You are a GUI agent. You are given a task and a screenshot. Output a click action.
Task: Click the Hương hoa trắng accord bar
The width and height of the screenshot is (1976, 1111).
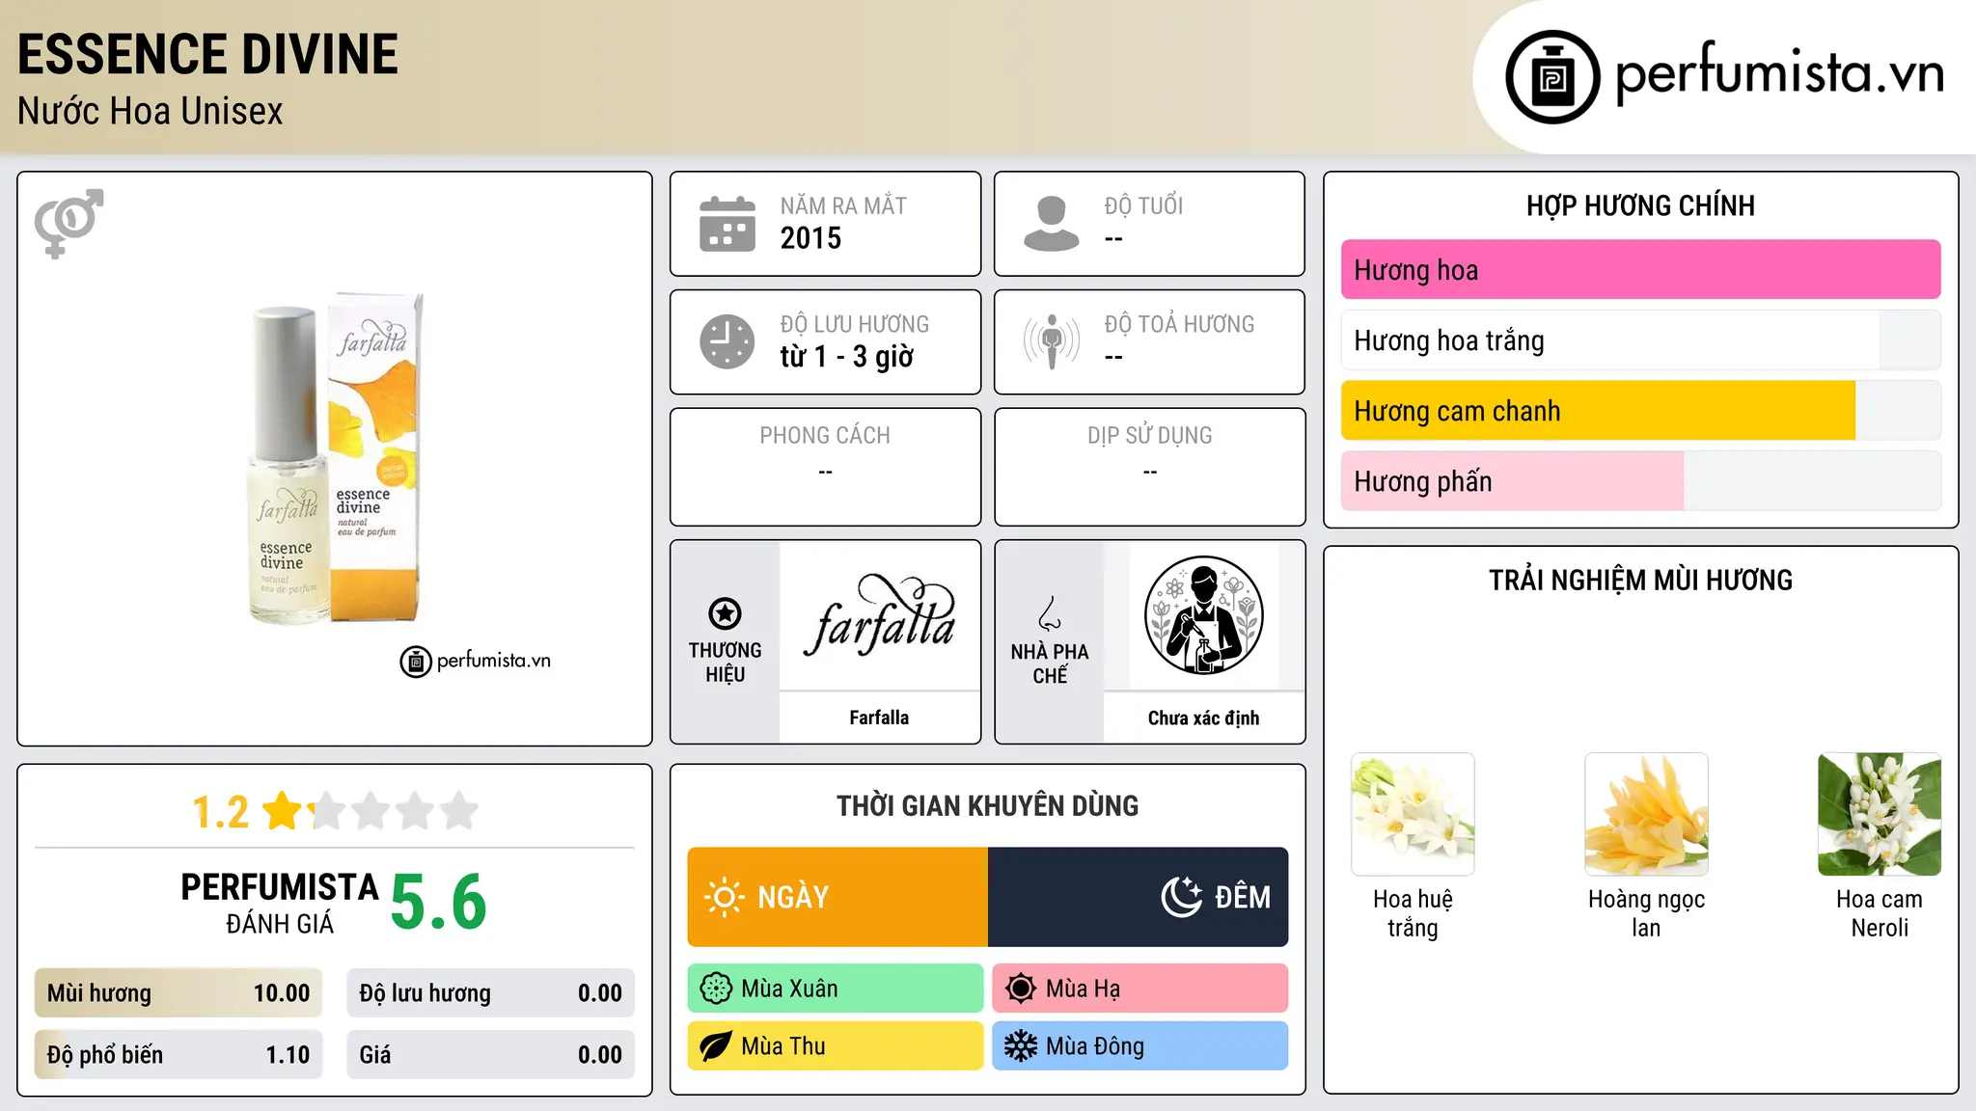[1640, 340]
